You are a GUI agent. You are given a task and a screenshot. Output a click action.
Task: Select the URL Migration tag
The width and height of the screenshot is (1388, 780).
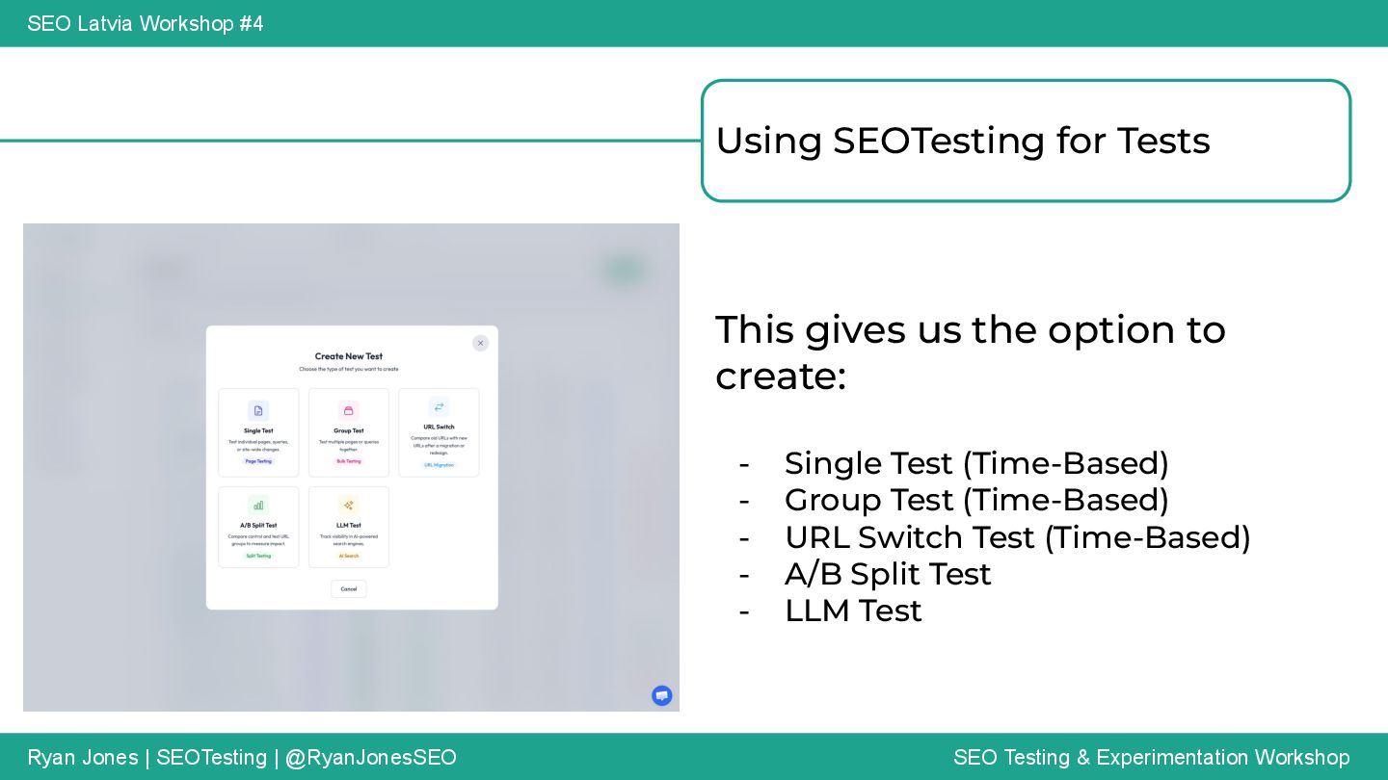tap(439, 465)
